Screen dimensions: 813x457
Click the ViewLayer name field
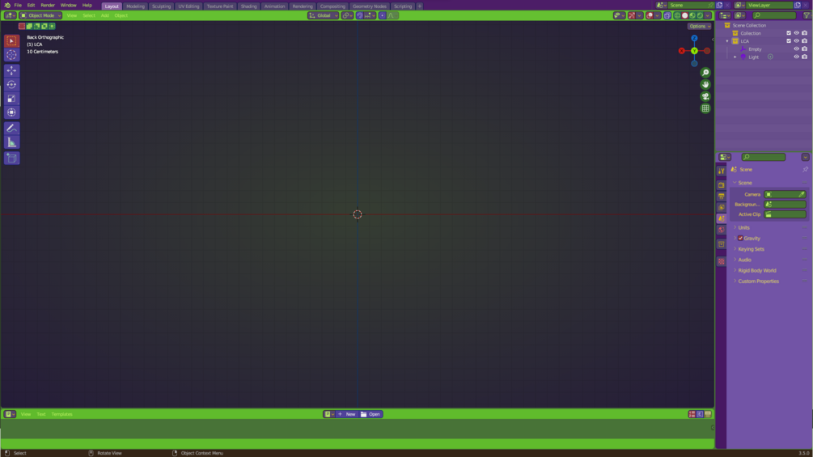pos(769,5)
